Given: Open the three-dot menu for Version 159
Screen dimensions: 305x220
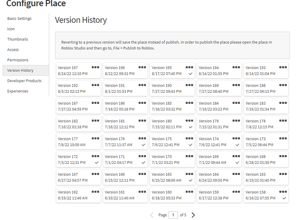Looking at the screenshot, I should coord(236,192).
